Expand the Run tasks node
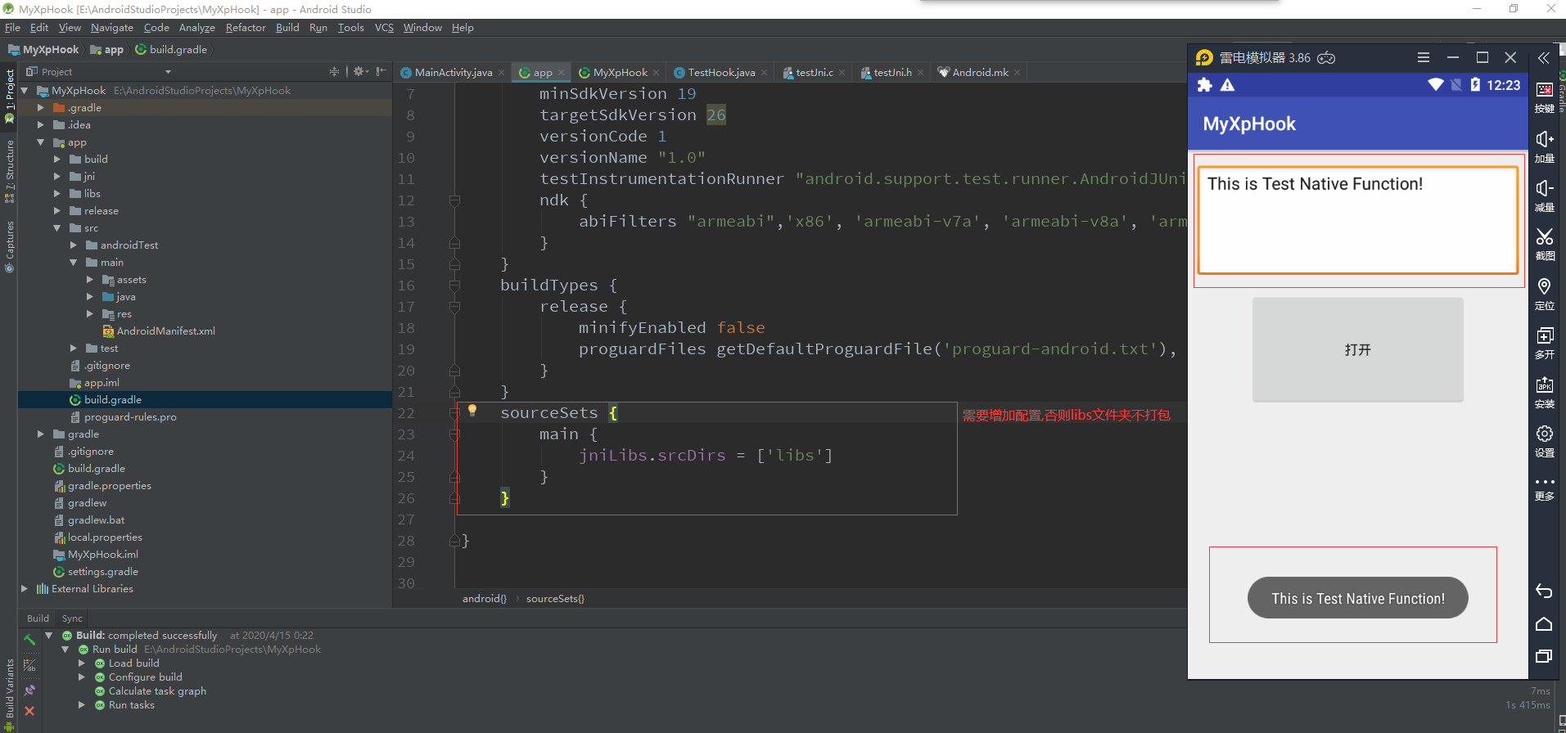1566x733 pixels. tap(81, 705)
